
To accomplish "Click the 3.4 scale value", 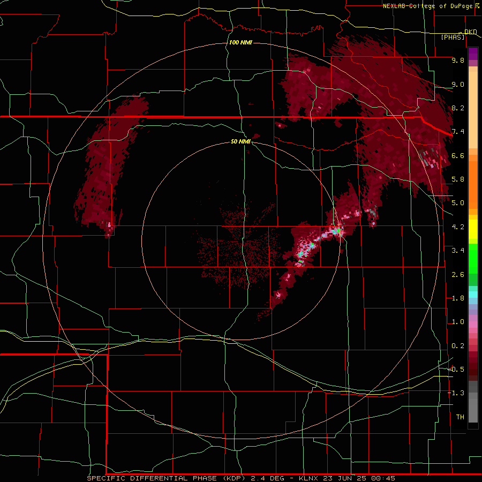I will [458, 251].
